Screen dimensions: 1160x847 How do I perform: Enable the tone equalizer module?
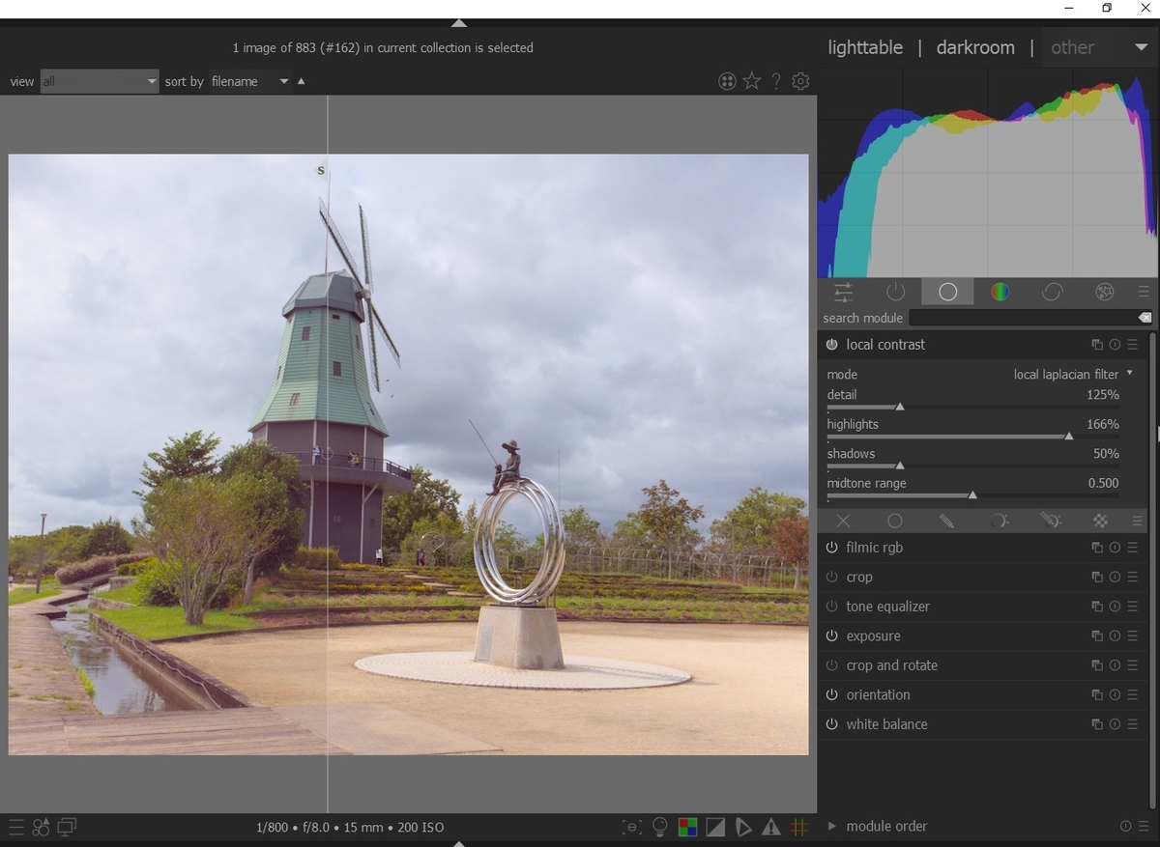831,607
